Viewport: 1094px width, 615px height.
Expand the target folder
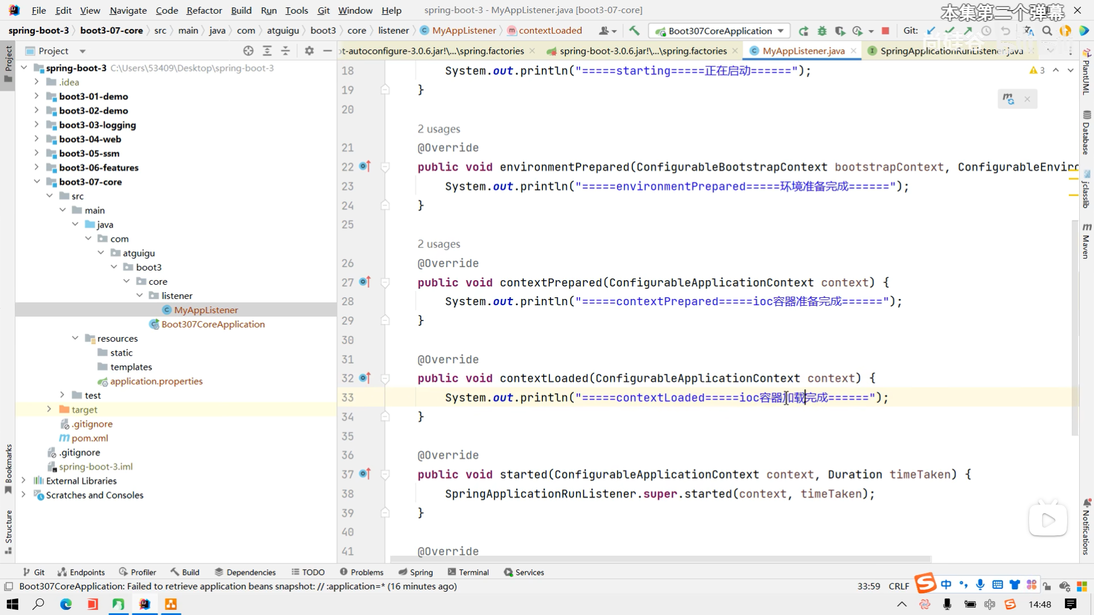pyautogui.click(x=49, y=409)
